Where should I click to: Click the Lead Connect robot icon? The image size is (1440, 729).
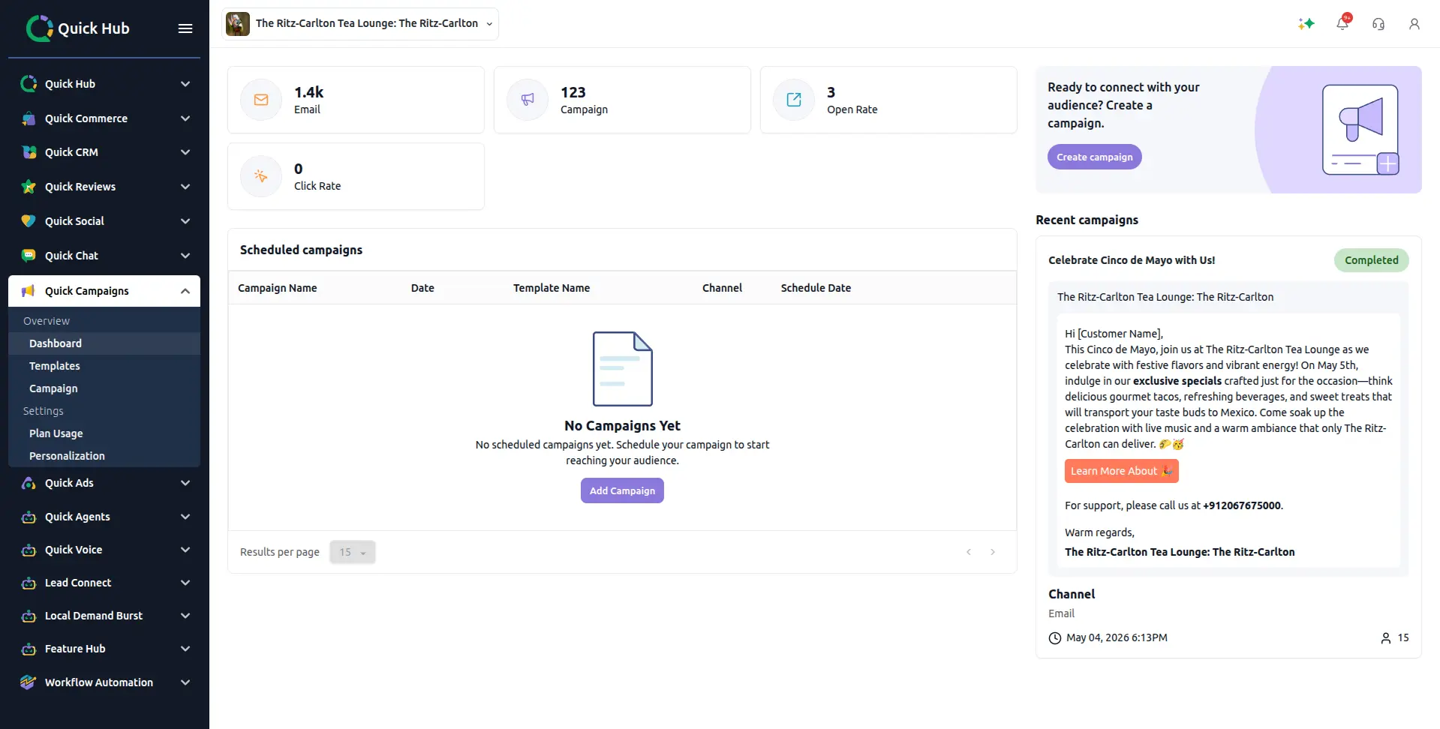(29, 583)
